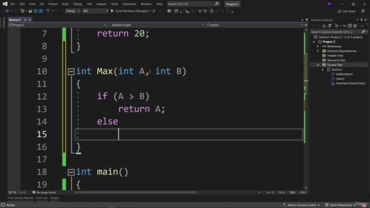The height and width of the screenshot is (208, 370).
Task: Open the Global Scope dropdown
Action: pyautogui.click(x=156, y=25)
